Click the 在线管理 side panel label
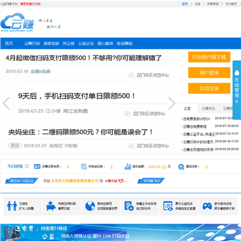 point(236,88)
